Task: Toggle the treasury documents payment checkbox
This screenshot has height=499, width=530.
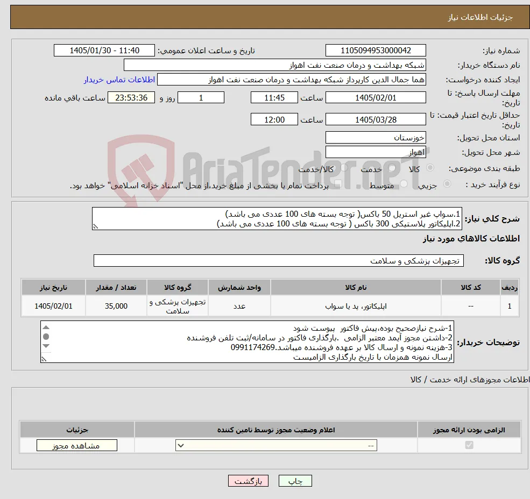Action: click(337, 184)
